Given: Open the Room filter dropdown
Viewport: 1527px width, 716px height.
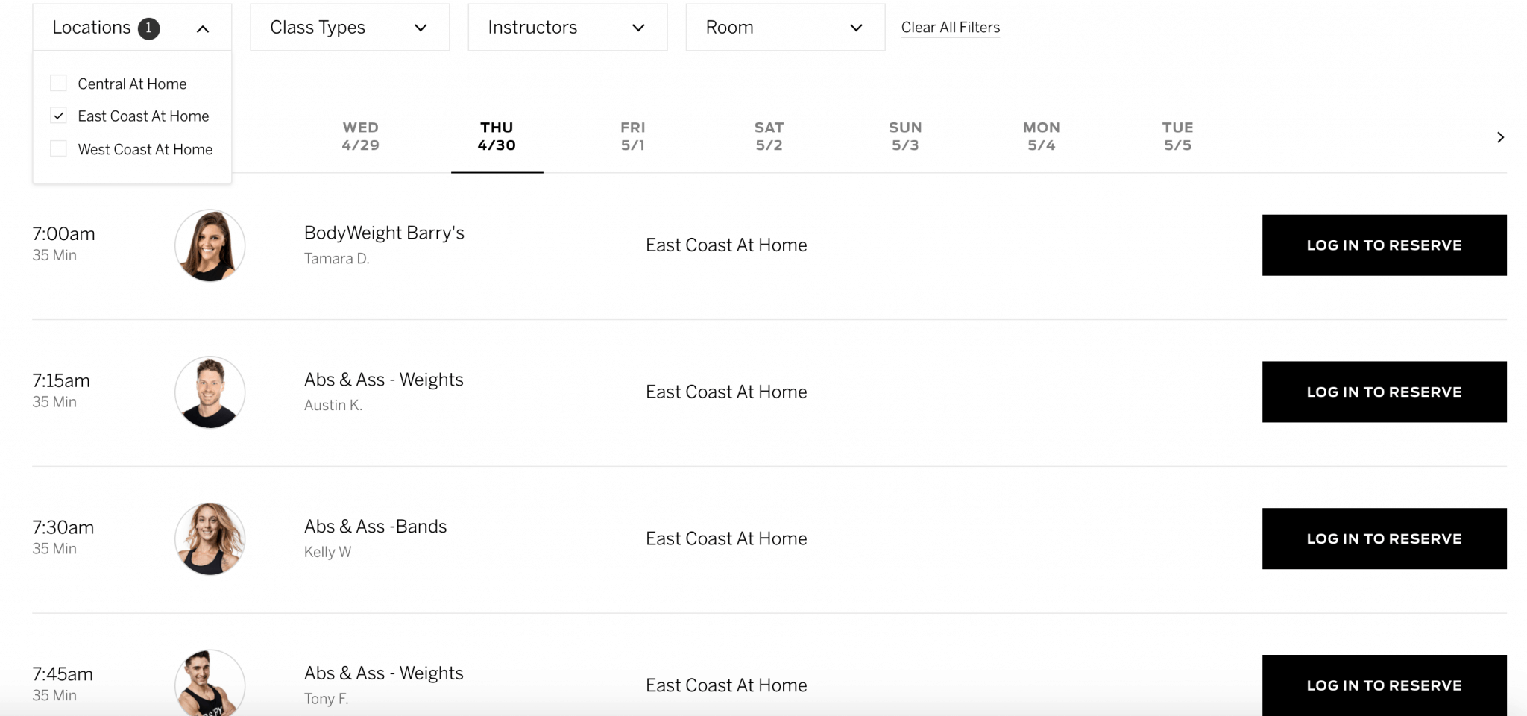Looking at the screenshot, I should [785, 28].
